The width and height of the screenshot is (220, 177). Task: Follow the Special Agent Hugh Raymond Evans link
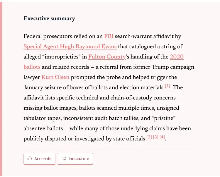(70, 47)
